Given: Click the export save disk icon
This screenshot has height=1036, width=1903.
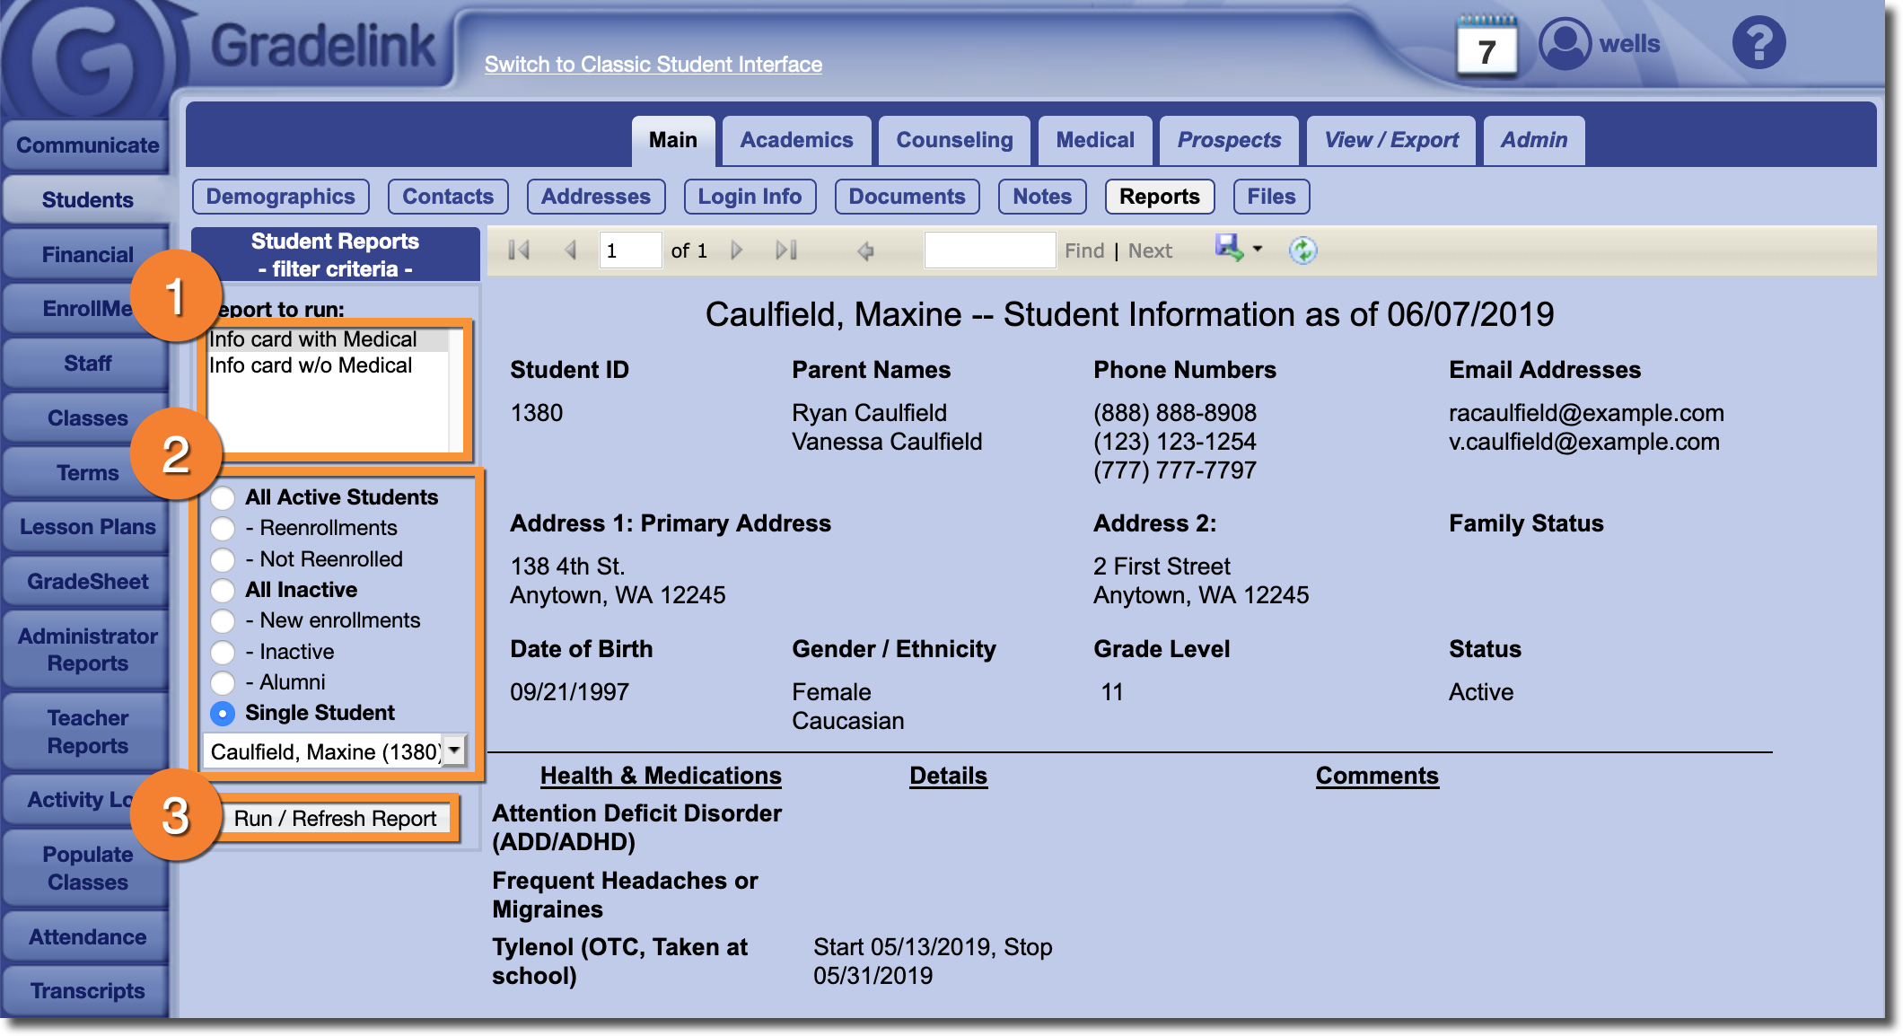Looking at the screenshot, I should 1228,248.
